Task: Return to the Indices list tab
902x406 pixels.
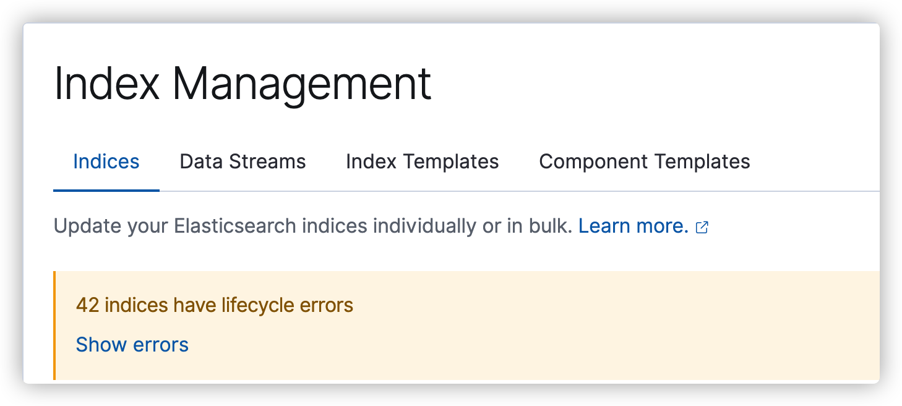Action: [106, 162]
